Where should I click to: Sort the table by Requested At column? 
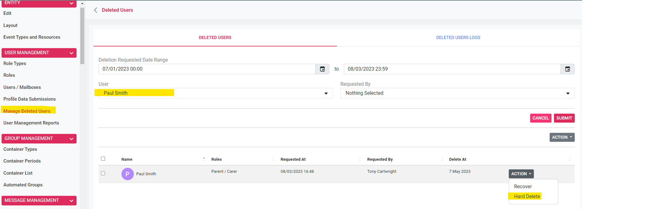tap(360, 159)
